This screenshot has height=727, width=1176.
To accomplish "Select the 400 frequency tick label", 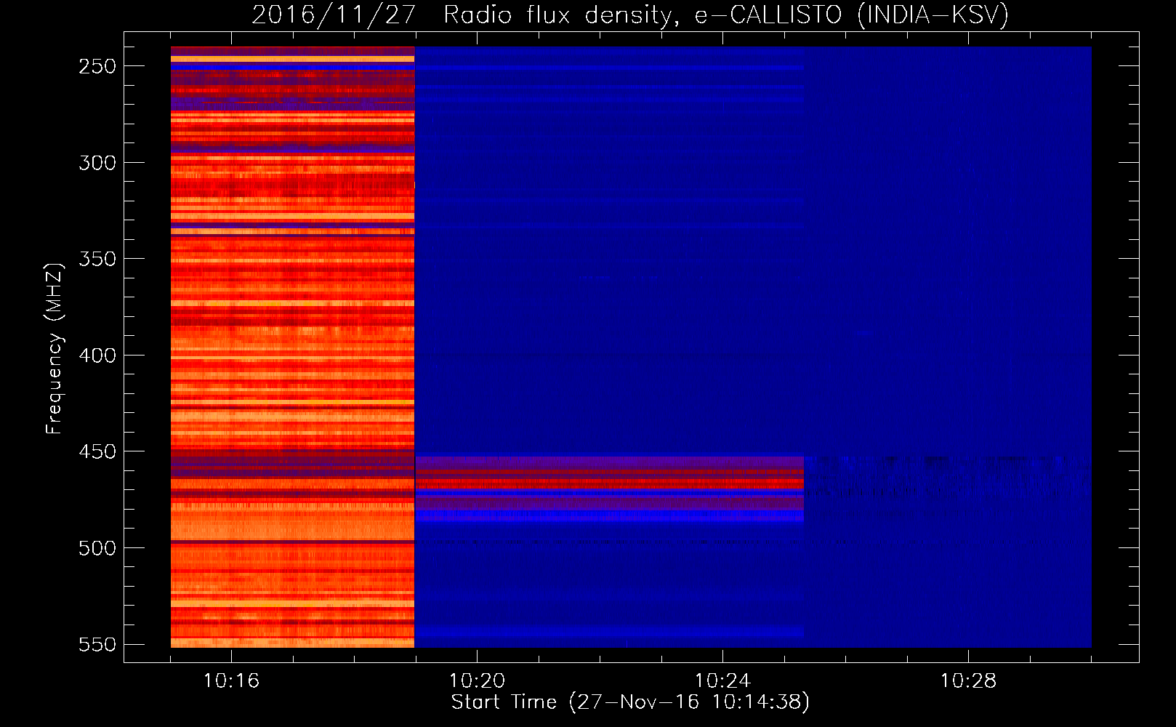I will tap(97, 356).
